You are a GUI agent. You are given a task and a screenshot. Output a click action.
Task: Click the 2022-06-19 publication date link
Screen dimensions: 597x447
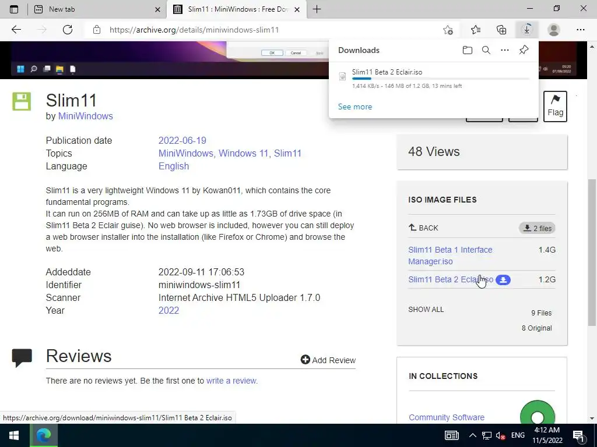point(182,140)
